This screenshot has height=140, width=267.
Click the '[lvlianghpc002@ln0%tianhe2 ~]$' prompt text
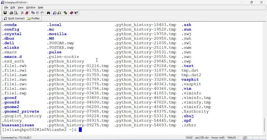[x=39, y=130]
